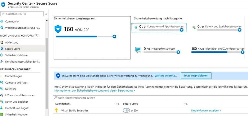Click the Security Center shield icon in header
This screenshot has width=248, height=116.
pyautogui.click(x=3, y=5)
